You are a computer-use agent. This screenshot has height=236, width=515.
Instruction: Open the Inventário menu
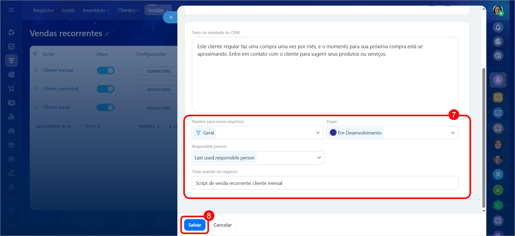click(96, 10)
